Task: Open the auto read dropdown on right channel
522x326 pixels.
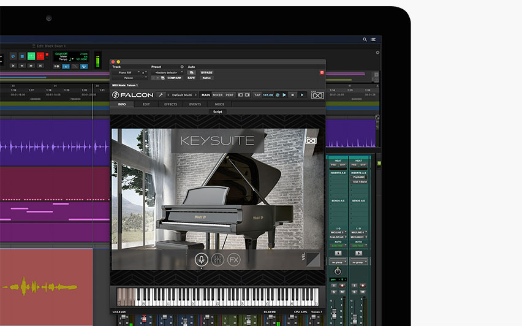Action: 358,246
